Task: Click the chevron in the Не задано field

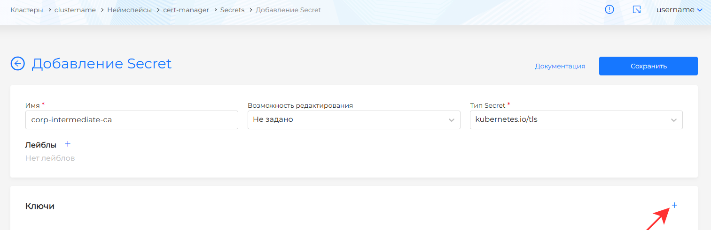Action: [x=452, y=120]
